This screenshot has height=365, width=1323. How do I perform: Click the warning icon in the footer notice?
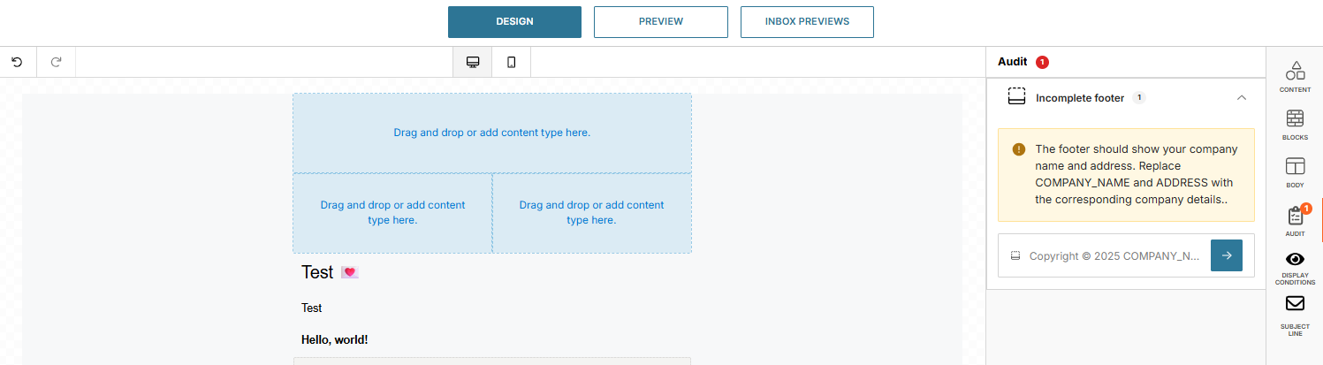coord(1019,149)
